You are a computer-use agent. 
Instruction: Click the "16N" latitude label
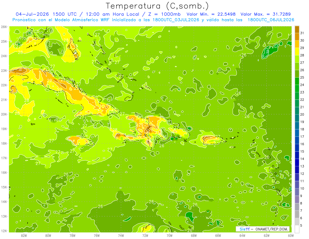click(x=4, y=172)
